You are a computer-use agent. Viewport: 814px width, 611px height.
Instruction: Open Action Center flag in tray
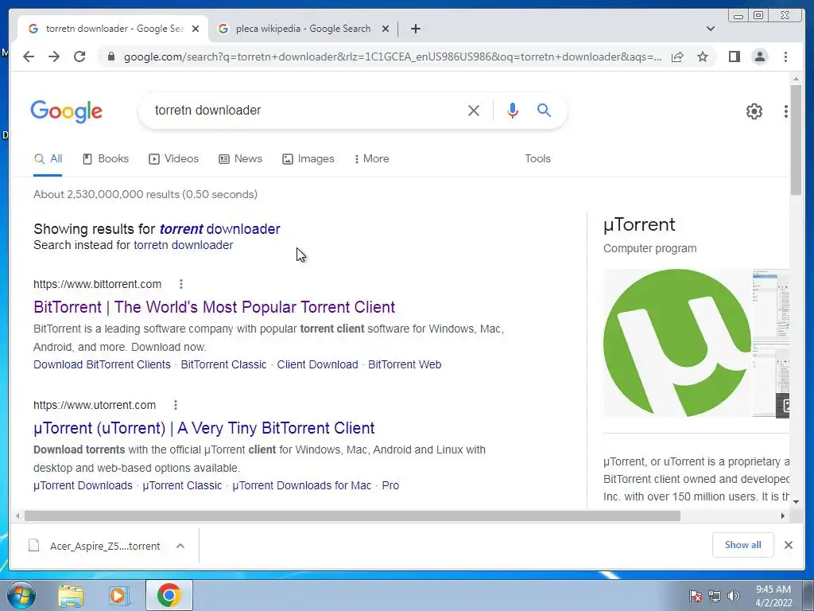click(695, 596)
